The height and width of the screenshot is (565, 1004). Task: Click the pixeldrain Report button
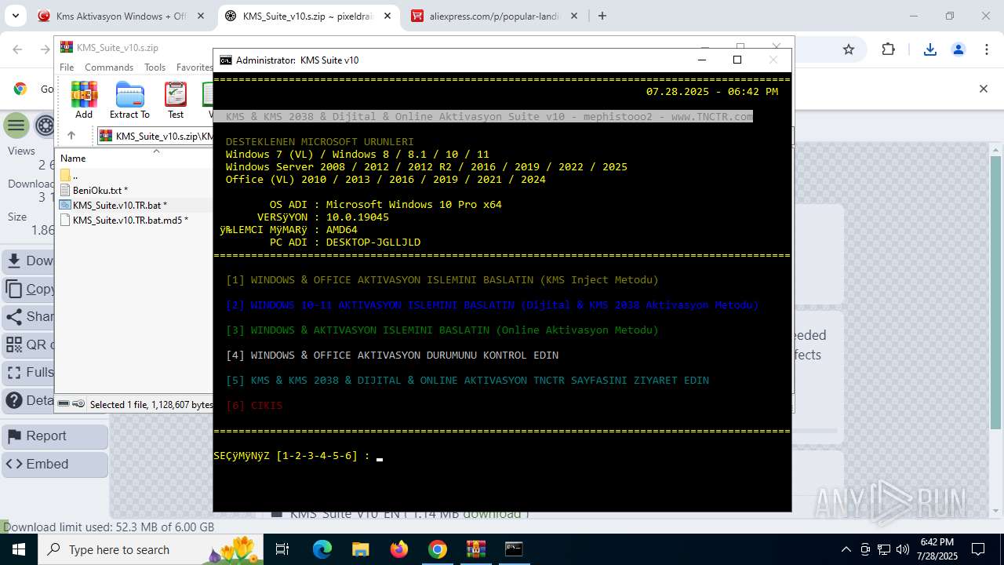pos(55,436)
